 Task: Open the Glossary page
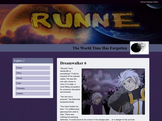(33, 88)
